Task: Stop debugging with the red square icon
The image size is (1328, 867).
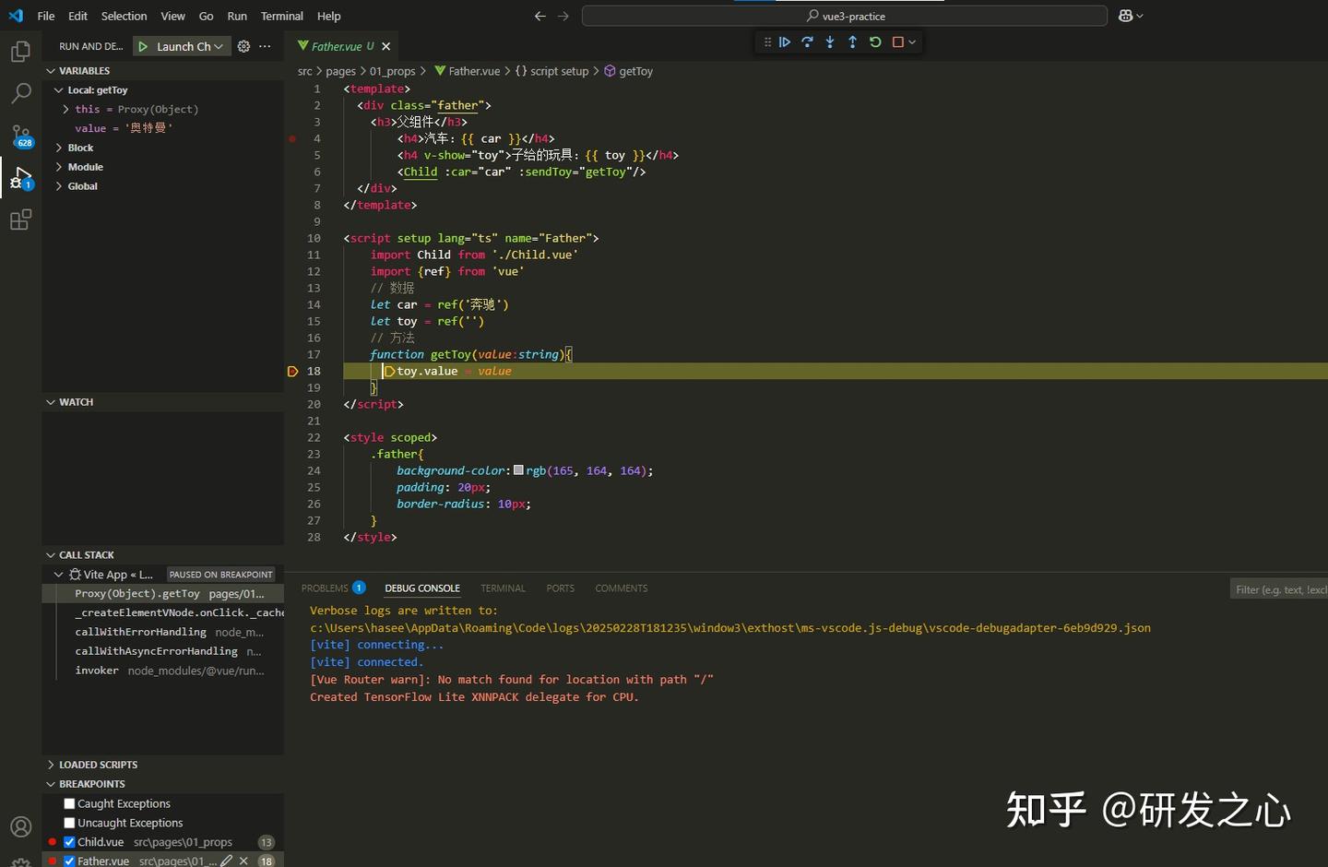Action: tap(896, 42)
